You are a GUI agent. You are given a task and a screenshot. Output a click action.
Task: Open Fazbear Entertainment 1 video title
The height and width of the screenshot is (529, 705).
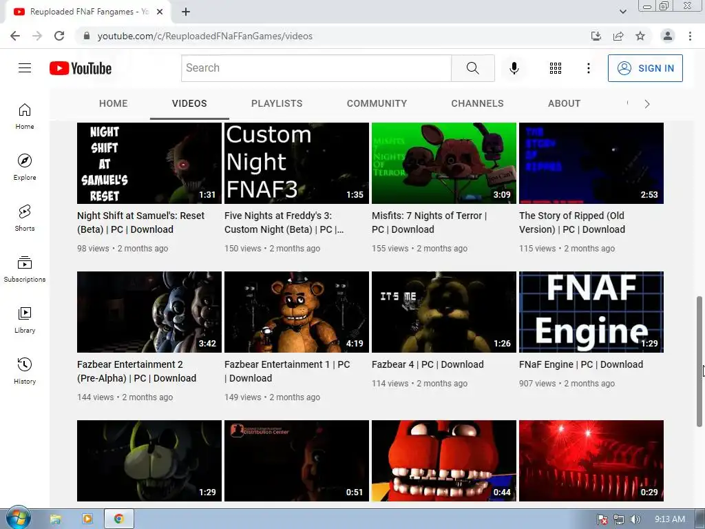(287, 371)
